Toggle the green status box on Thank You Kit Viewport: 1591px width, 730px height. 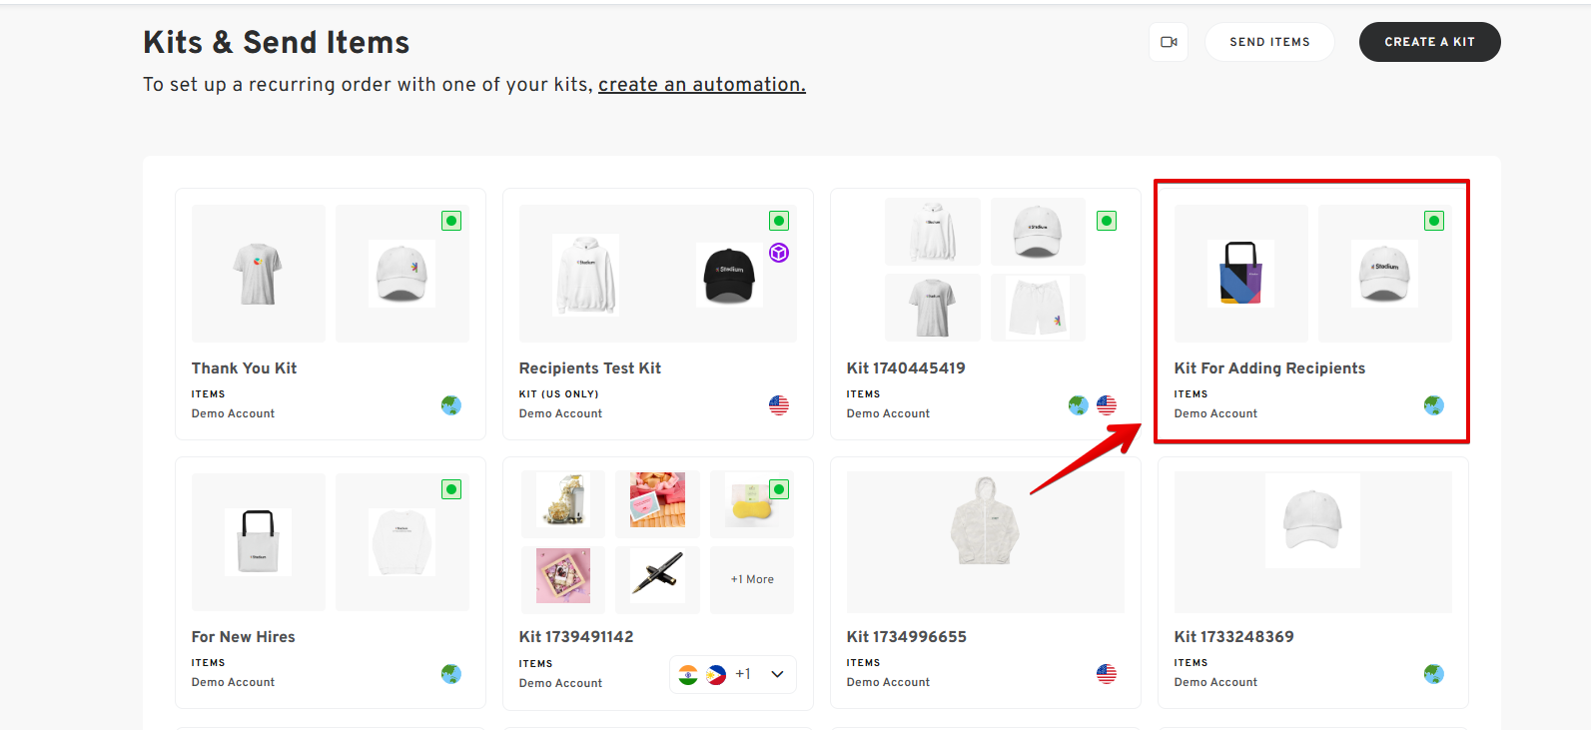pos(451,221)
